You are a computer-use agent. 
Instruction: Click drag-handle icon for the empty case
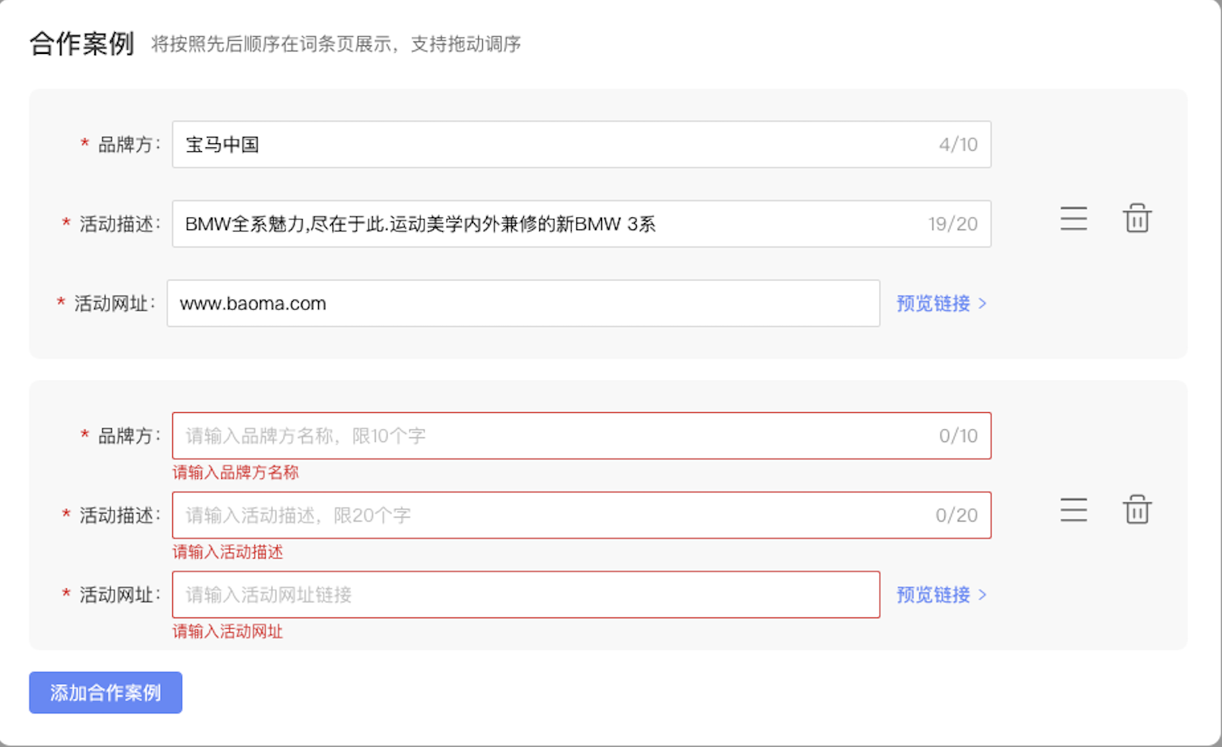[x=1073, y=510]
